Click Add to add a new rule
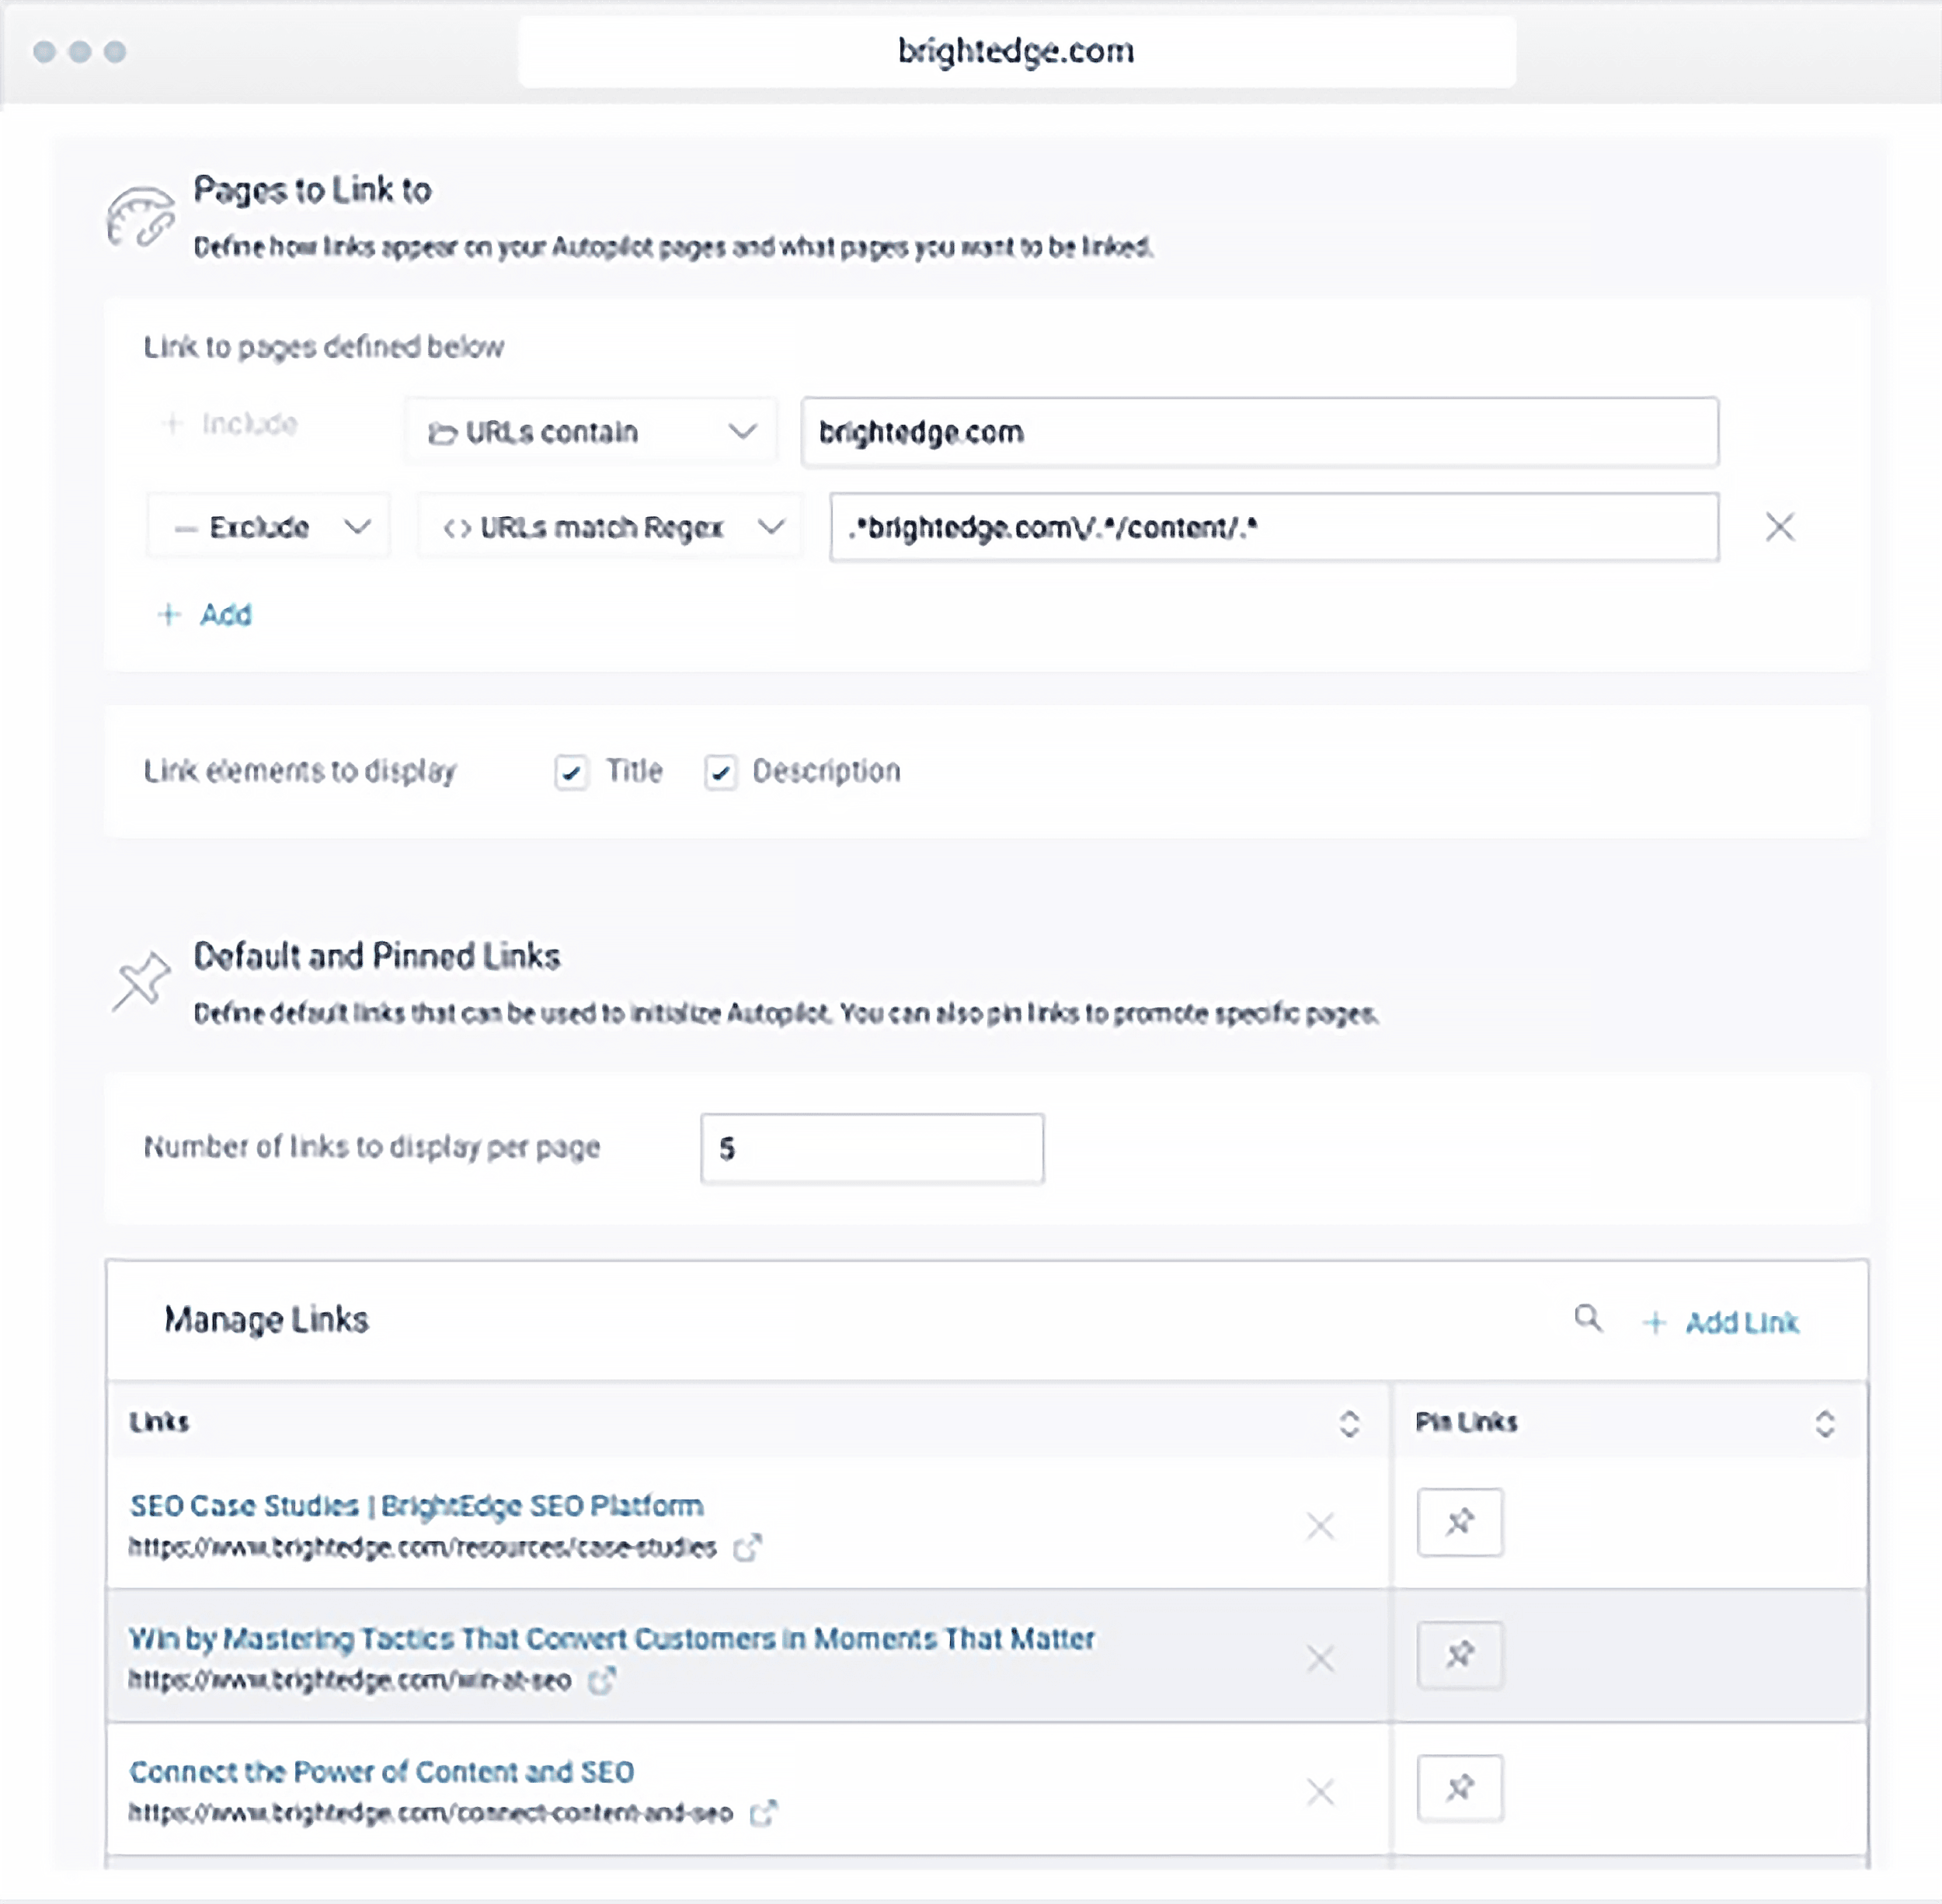 pyautogui.click(x=205, y=614)
